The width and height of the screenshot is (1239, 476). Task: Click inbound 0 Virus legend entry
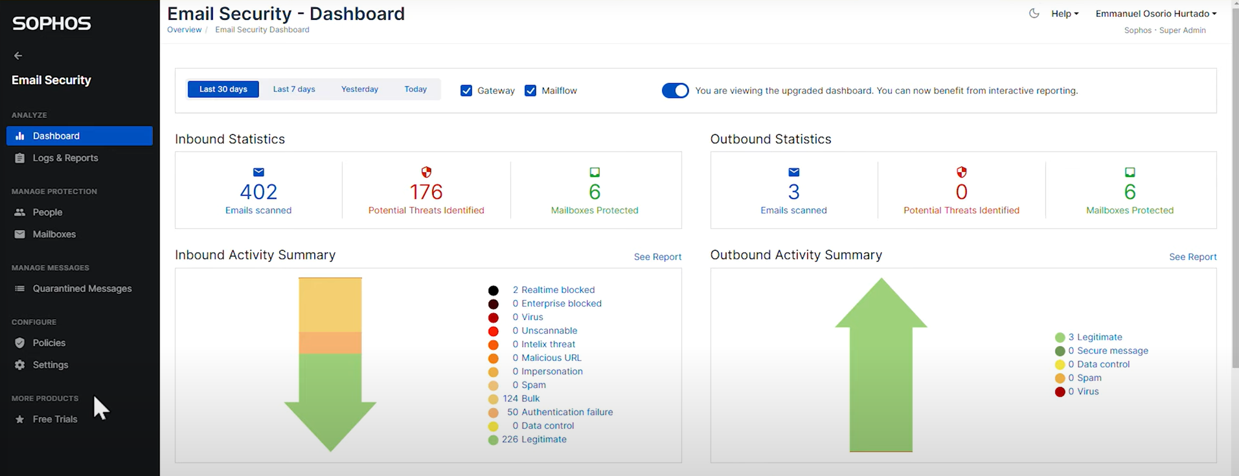coord(528,317)
